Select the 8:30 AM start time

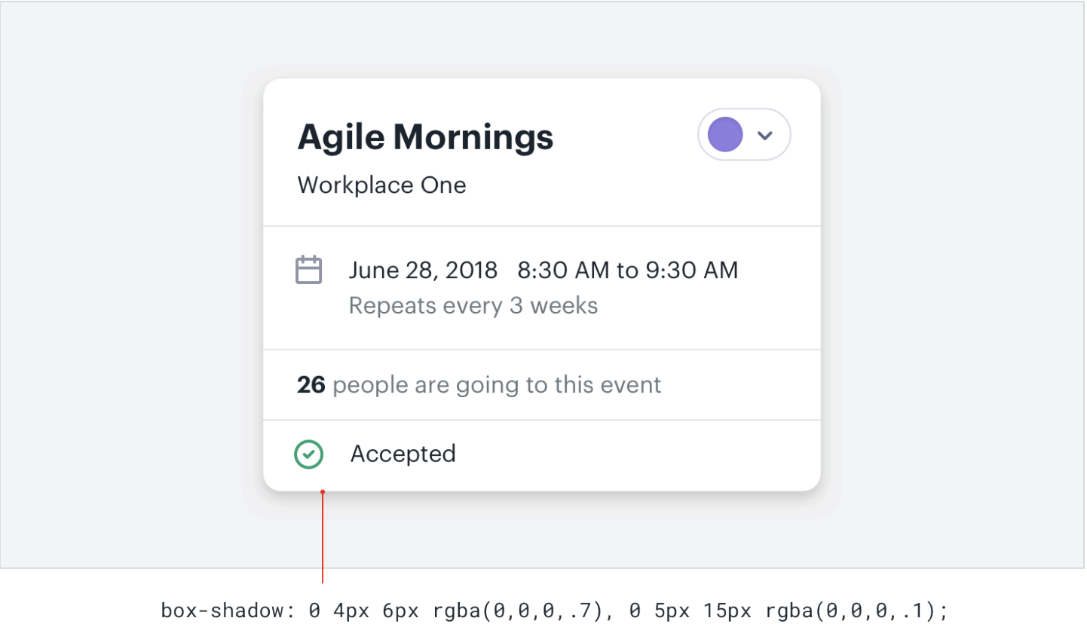coord(562,270)
